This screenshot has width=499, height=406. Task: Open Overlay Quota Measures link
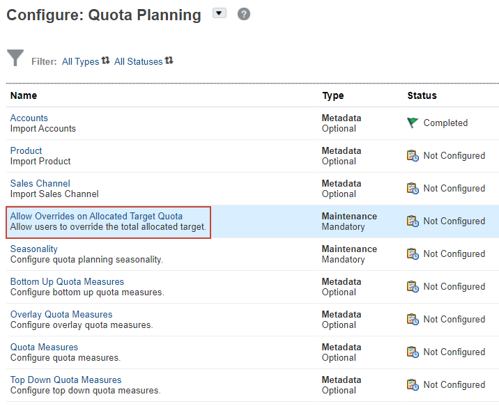pyautogui.click(x=61, y=314)
